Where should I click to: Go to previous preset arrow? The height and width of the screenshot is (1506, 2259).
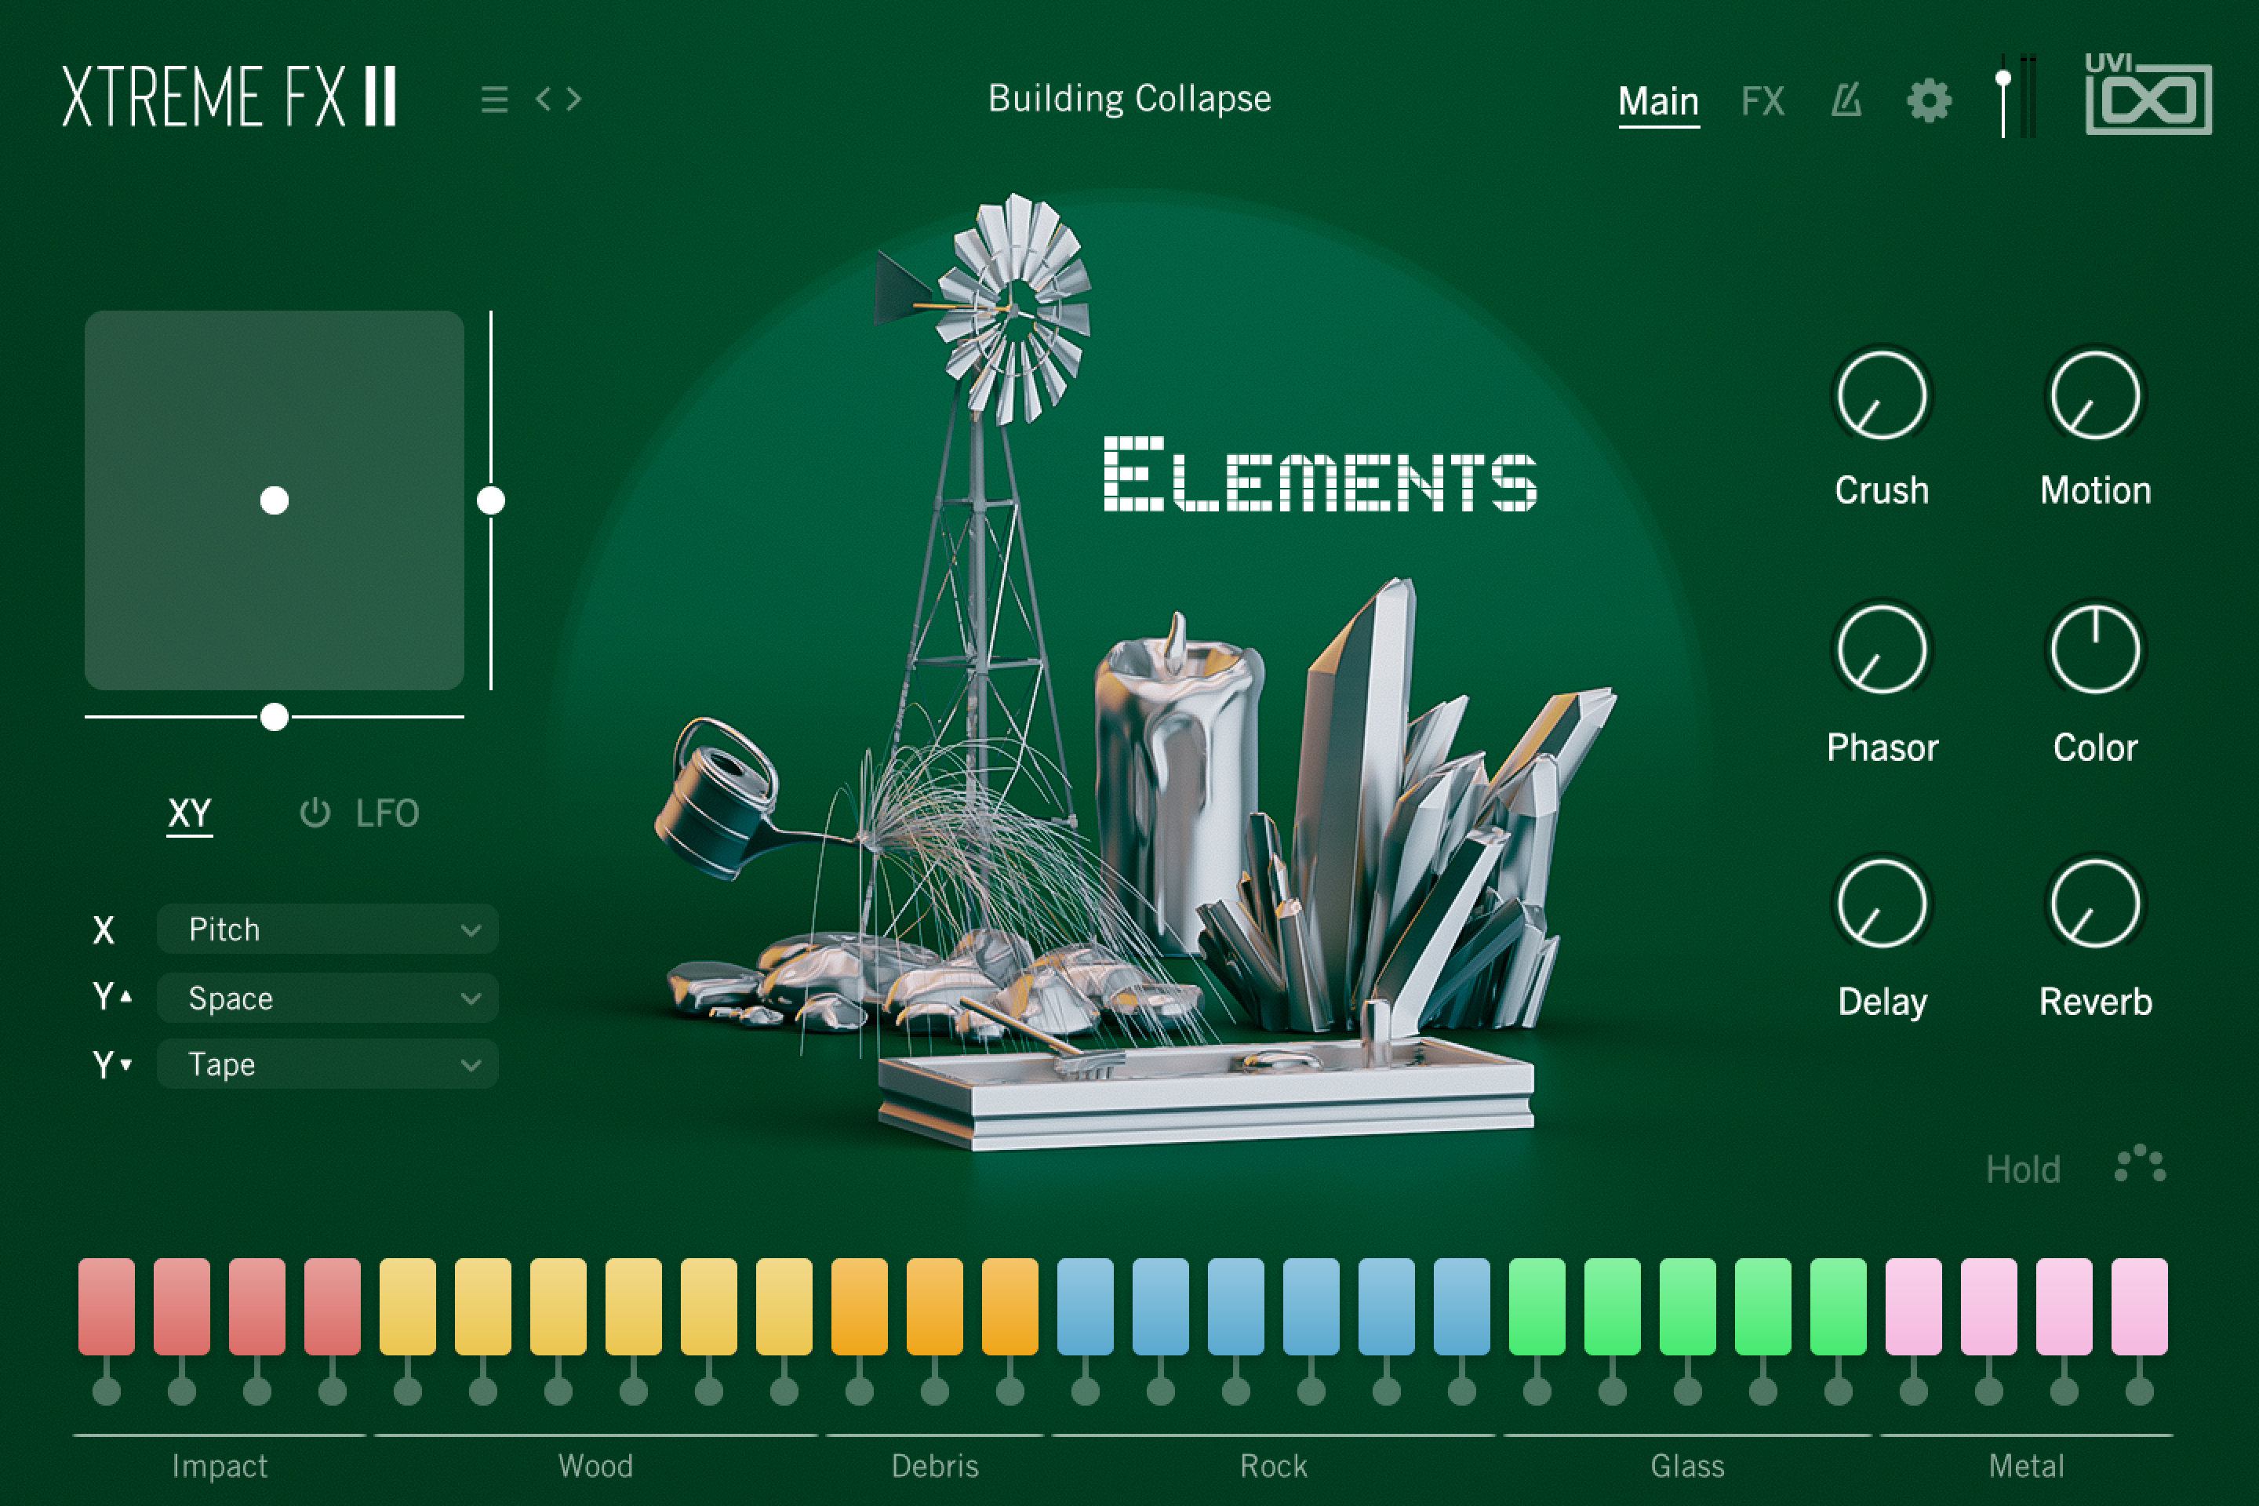(x=544, y=99)
